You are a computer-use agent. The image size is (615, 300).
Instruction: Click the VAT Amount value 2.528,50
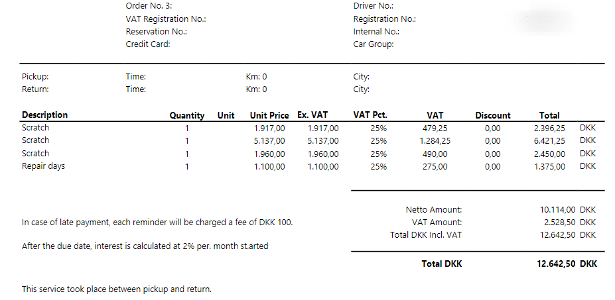(560, 222)
